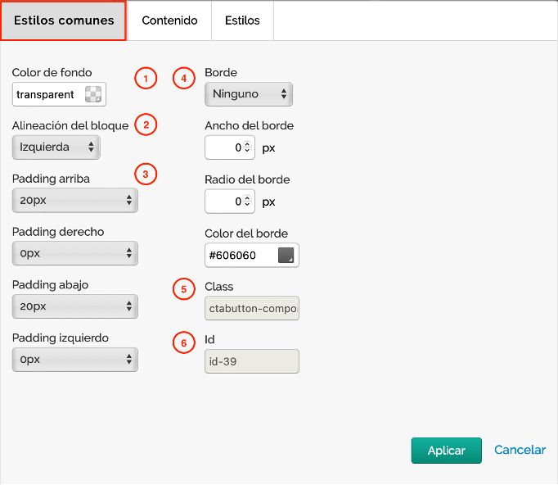The height and width of the screenshot is (485, 558).
Task: Switch to the Estilos tab
Action: [x=242, y=20]
